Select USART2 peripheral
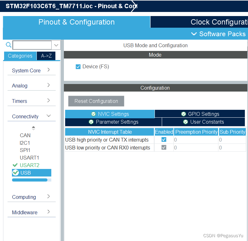 [29, 165]
